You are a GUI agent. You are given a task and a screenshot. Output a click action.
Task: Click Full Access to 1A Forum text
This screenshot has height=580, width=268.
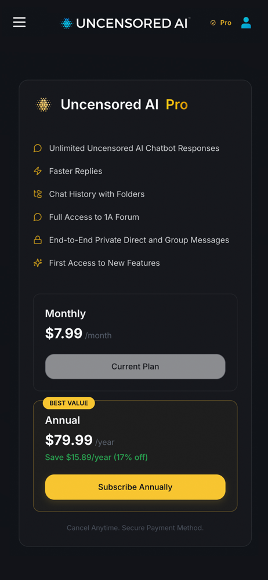pyautogui.click(x=94, y=217)
